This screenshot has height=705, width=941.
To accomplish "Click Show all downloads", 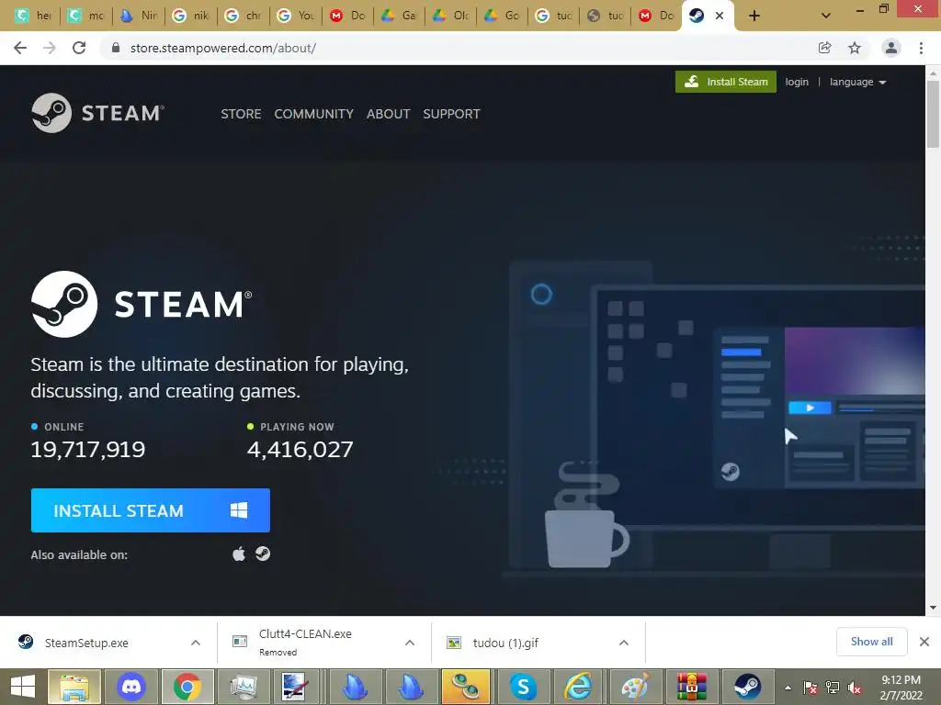I will tap(871, 642).
